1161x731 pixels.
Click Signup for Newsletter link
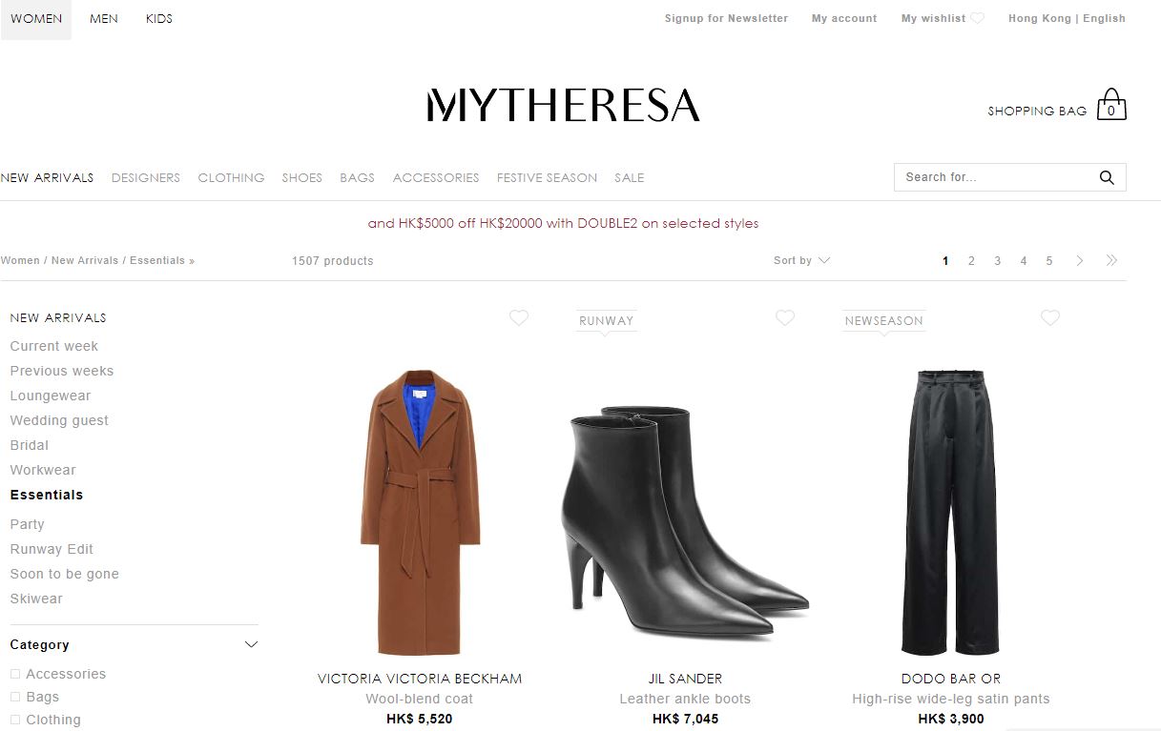726,18
